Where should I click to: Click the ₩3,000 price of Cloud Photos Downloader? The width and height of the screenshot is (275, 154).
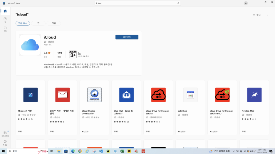click(x=85, y=131)
